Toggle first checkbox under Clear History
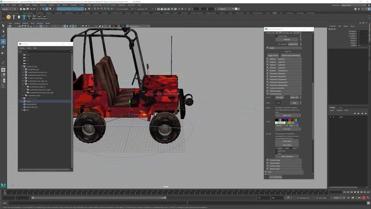371x209 pixels. tap(276, 149)
